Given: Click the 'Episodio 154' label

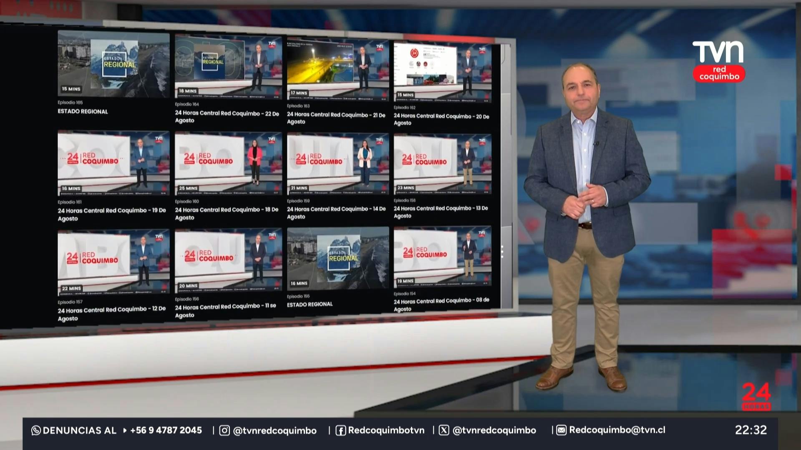Looking at the screenshot, I should coord(405,294).
